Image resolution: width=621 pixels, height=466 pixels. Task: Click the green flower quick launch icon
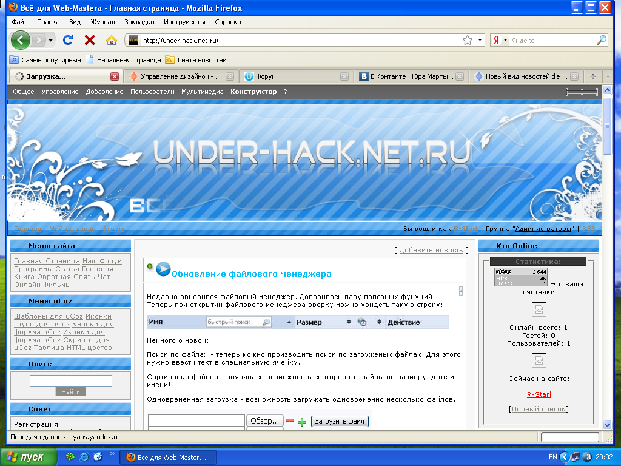pyautogui.click(x=70, y=457)
